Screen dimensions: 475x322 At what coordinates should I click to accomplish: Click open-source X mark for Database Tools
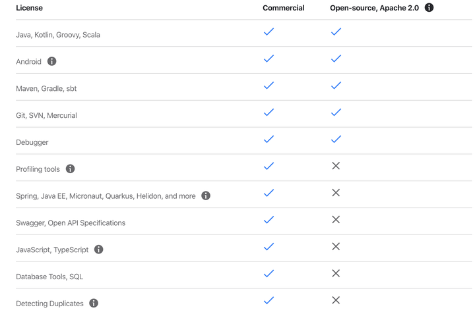click(x=336, y=273)
